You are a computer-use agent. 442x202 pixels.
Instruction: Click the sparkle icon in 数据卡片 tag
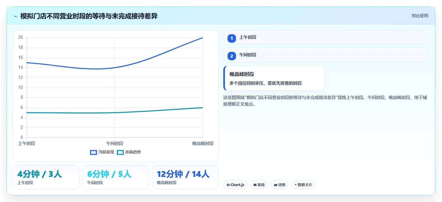click(x=295, y=185)
